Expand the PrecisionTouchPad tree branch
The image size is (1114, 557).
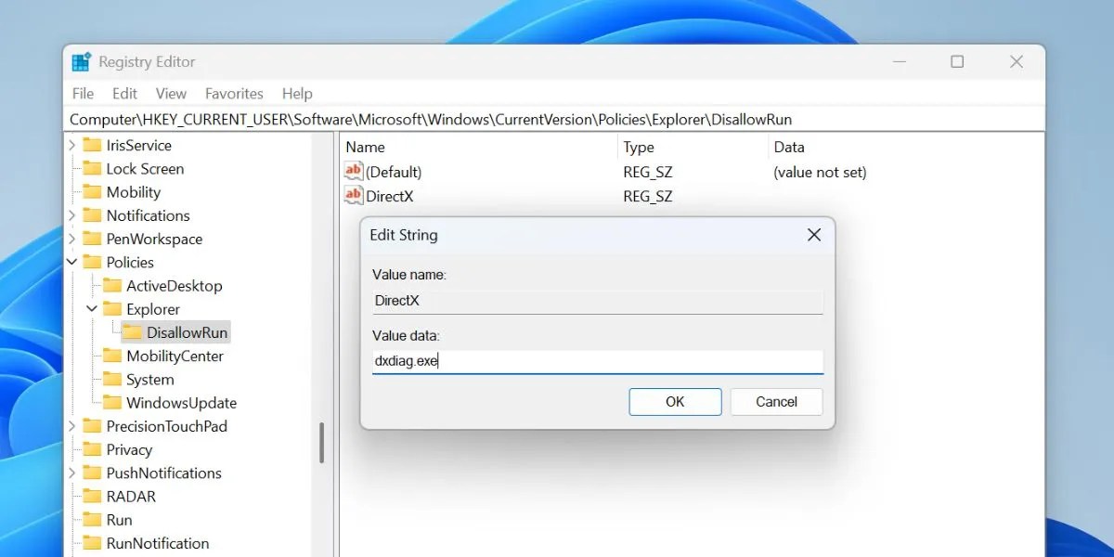(x=72, y=425)
